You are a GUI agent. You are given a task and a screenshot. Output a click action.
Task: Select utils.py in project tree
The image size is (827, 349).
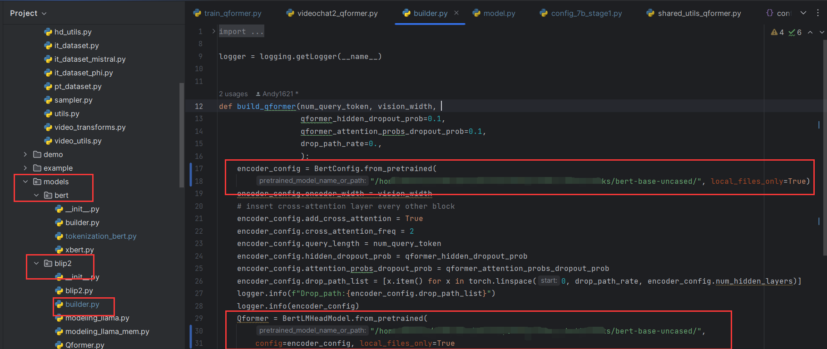[x=67, y=113]
